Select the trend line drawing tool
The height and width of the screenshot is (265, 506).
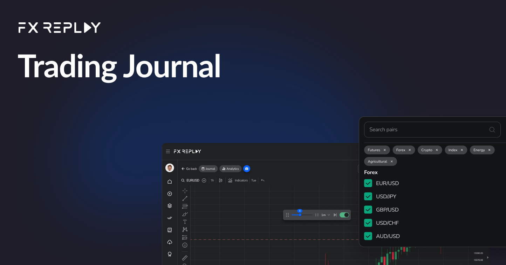point(185,198)
